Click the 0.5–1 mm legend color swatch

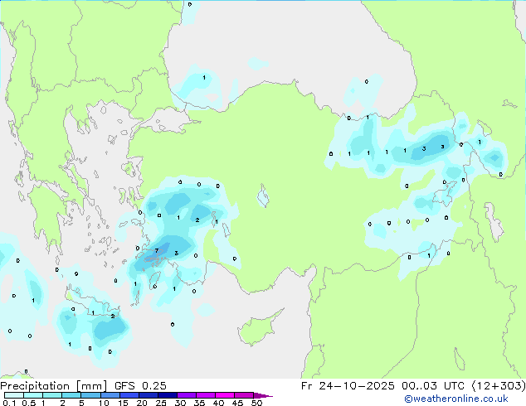point(33,395)
